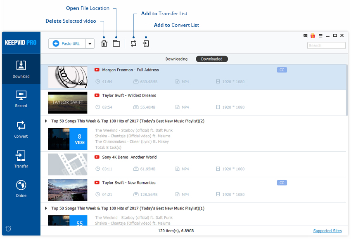Click the scheduler clock icon in sidebar
351x240 pixels.
tap(8, 228)
